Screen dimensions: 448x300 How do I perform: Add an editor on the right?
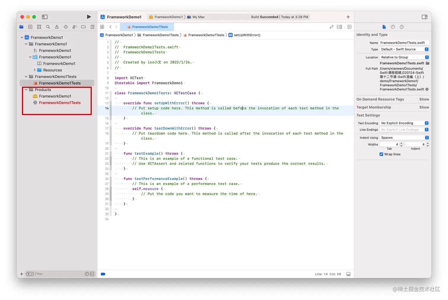(350, 27)
